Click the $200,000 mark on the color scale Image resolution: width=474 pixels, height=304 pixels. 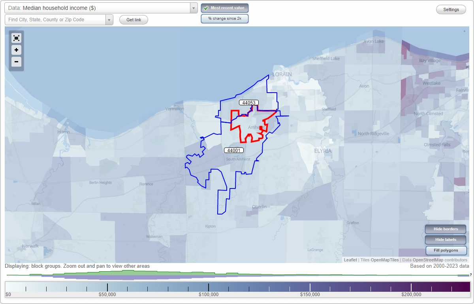click(x=411, y=295)
